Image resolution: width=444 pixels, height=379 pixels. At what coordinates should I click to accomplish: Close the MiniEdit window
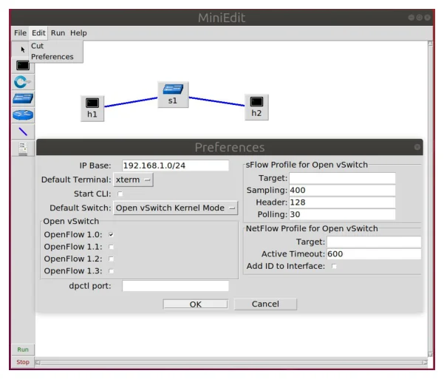point(427,18)
